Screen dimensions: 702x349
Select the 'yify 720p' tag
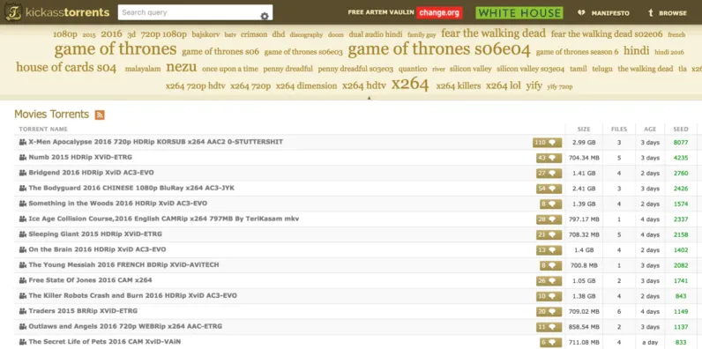[x=560, y=86]
